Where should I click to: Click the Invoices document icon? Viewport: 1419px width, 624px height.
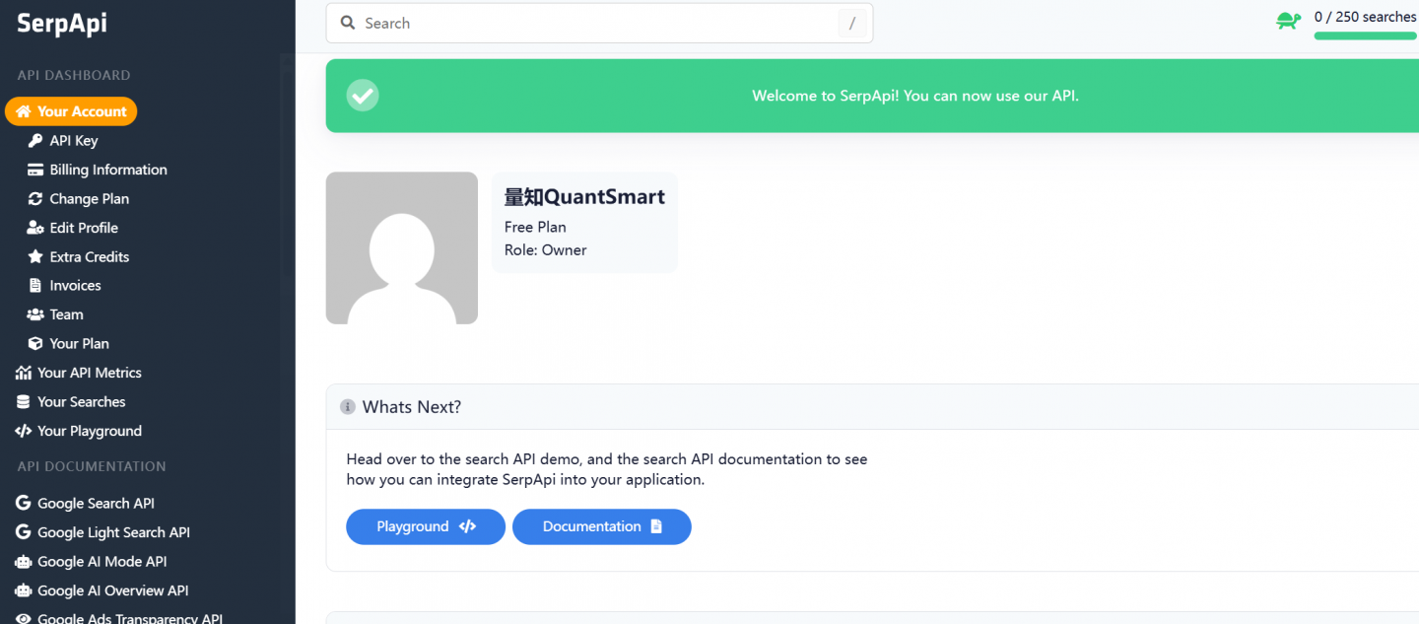(x=35, y=286)
